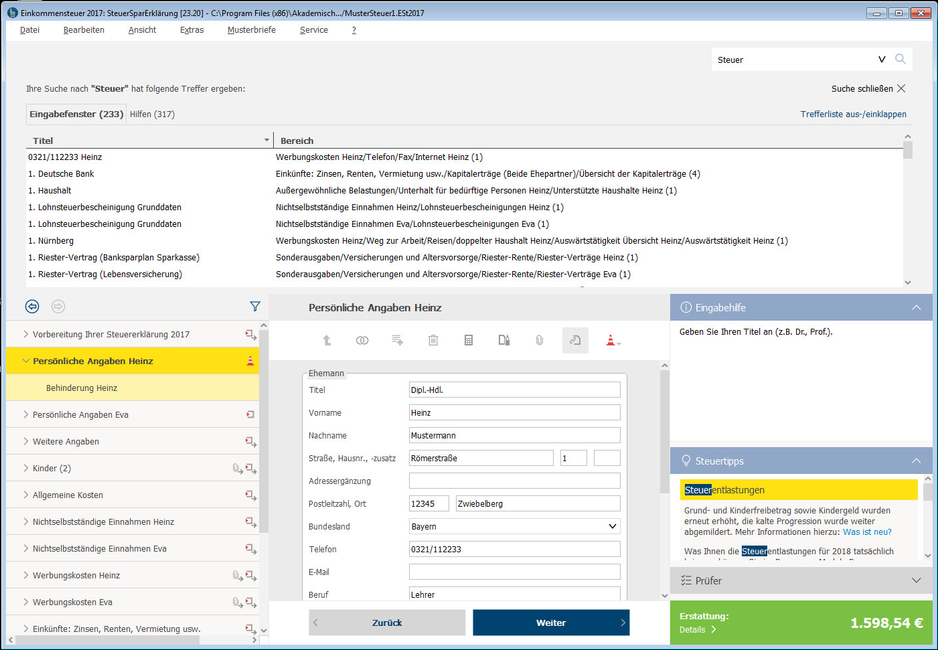Expand Kinder (2) tree item
The image size is (938, 650).
26,468
